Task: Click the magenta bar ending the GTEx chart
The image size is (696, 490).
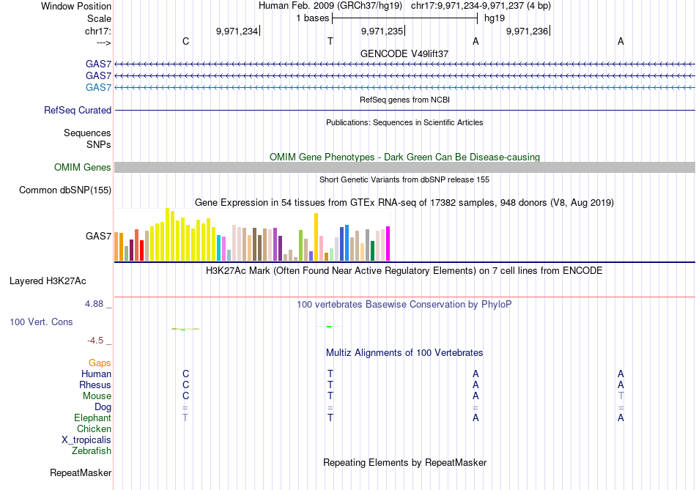Action: pos(388,244)
